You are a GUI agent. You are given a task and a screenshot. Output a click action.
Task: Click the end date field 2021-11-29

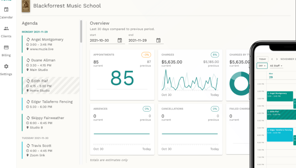coord(146,41)
